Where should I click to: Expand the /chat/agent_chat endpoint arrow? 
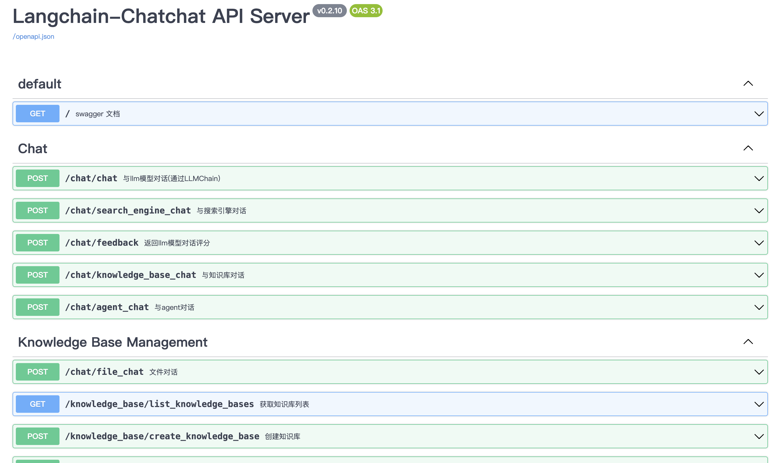[759, 307]
